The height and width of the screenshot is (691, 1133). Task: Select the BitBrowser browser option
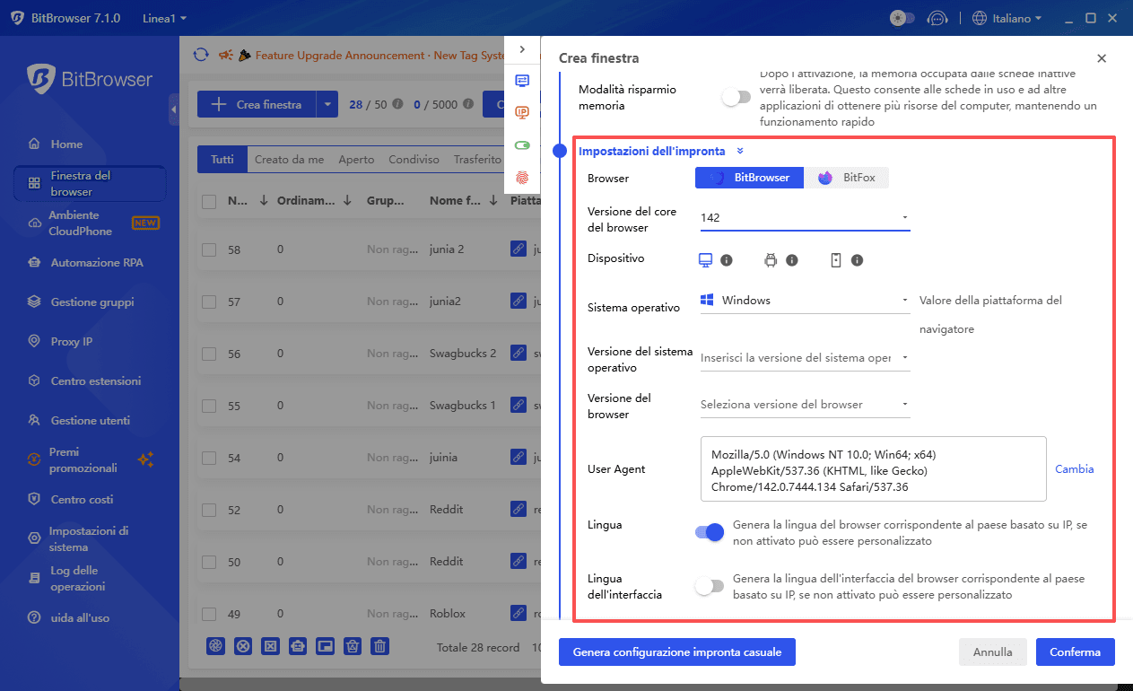[749, 178]
